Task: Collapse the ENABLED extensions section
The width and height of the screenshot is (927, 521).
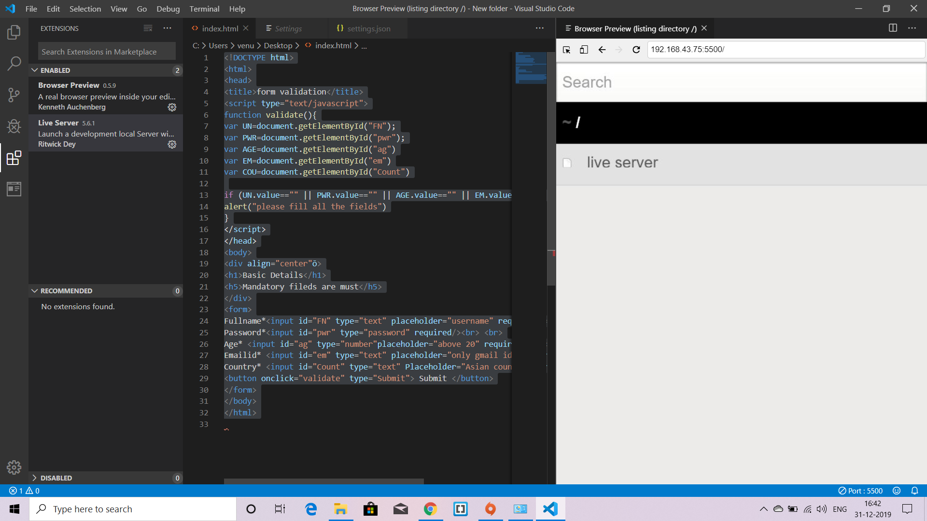Action: click(34, 70)
